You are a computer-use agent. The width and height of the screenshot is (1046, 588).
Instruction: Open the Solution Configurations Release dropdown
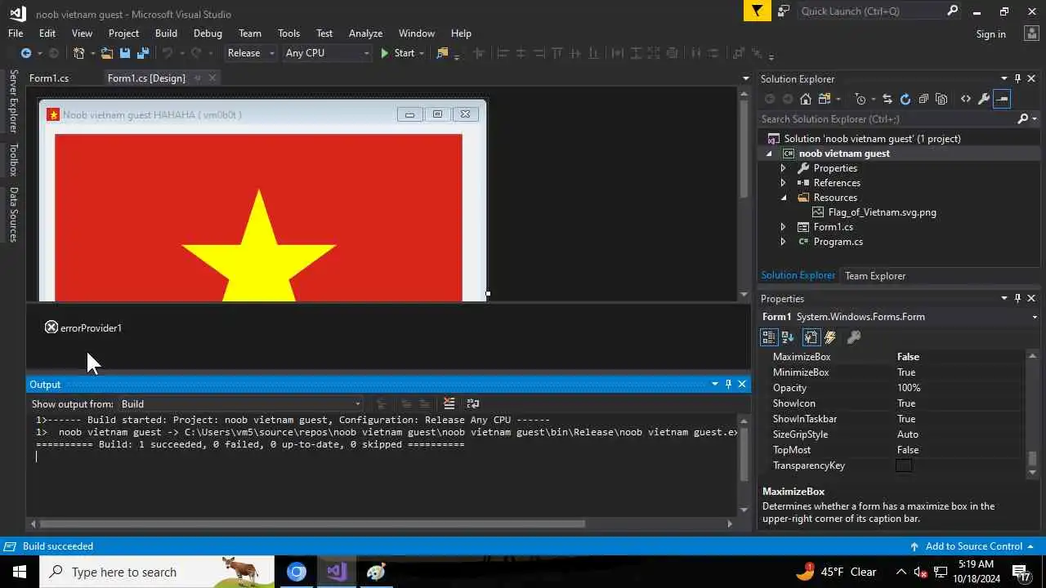click(252, 53)
